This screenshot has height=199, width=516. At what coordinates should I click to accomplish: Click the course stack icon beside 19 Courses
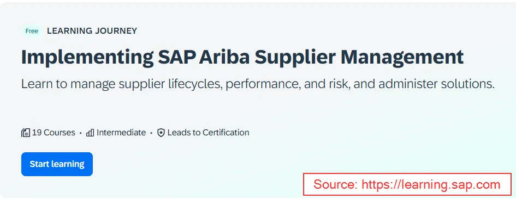tap(26, 133)
